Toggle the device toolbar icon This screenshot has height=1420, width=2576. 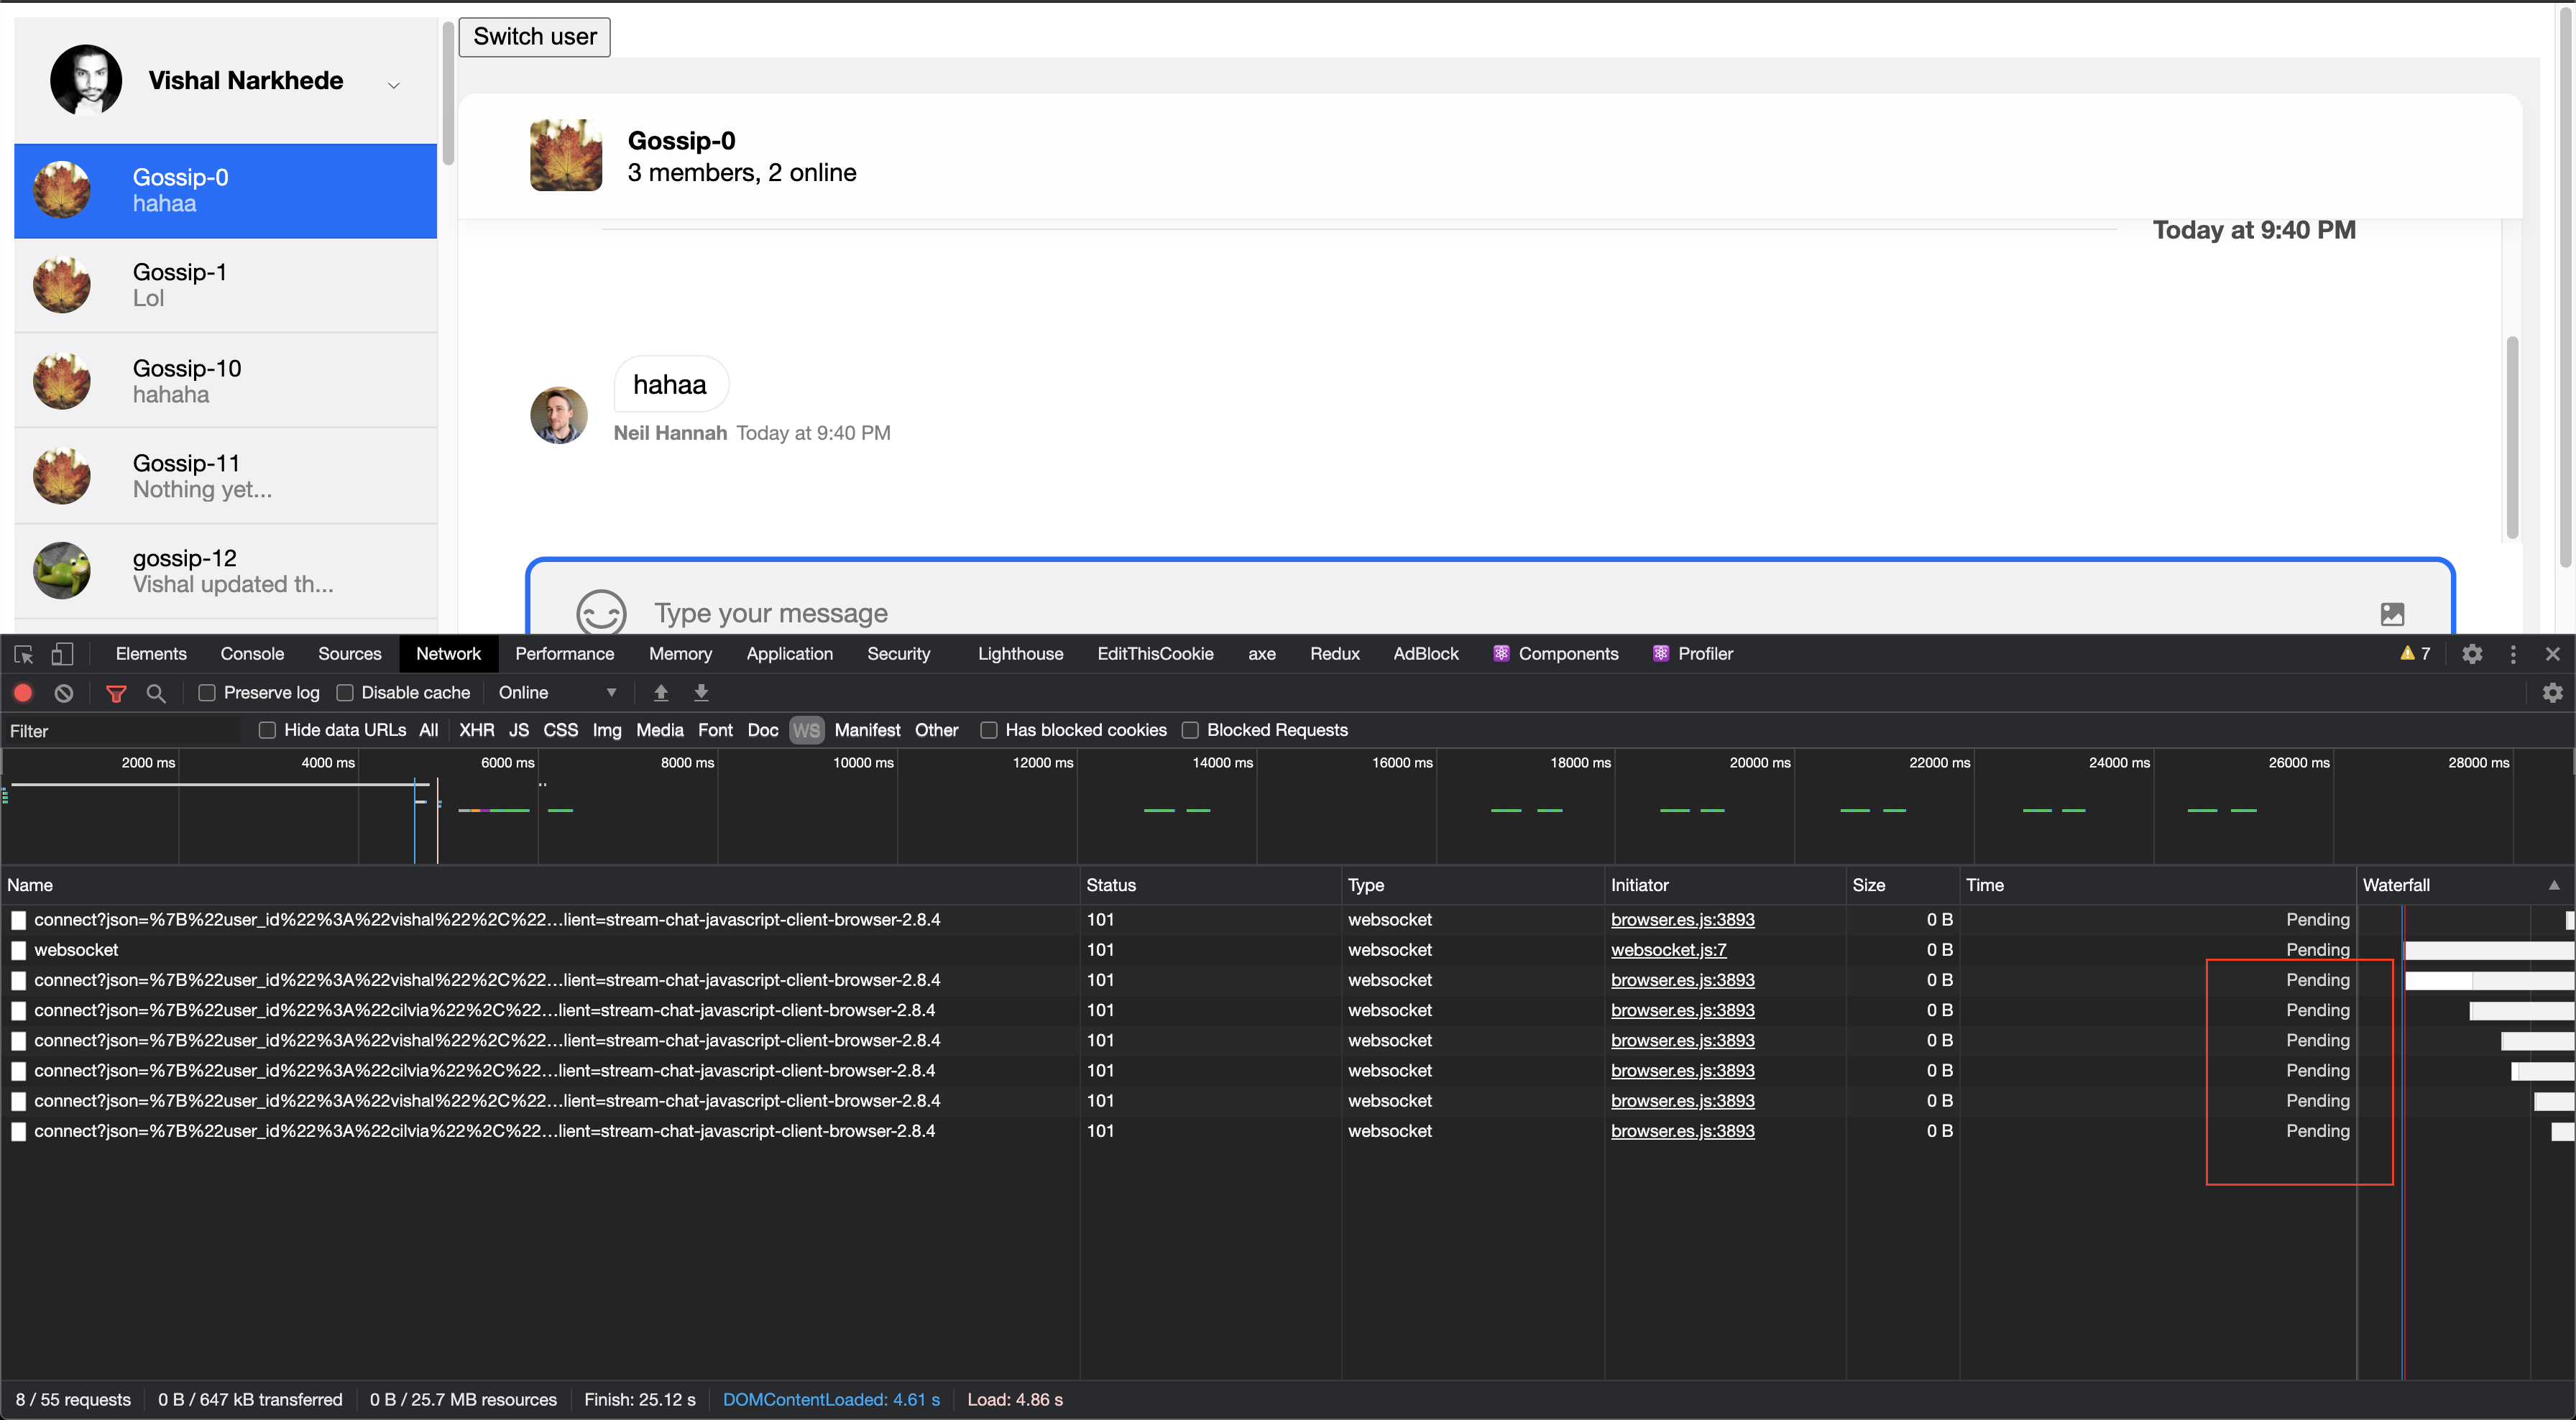point(62,654)
